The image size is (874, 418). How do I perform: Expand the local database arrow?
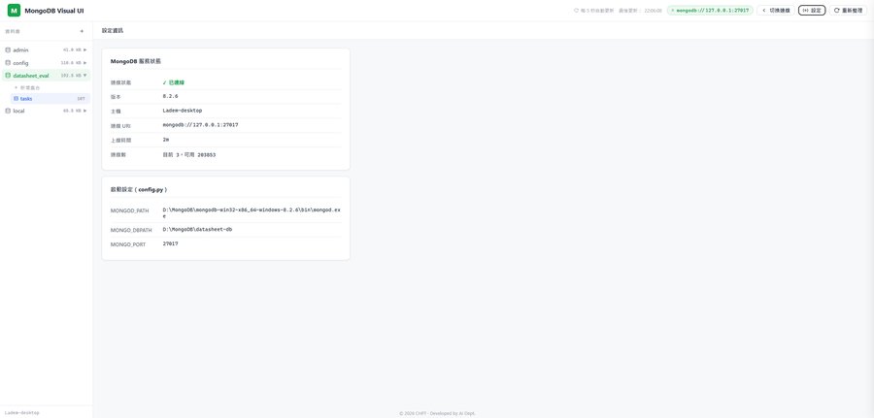coord(85,111)
